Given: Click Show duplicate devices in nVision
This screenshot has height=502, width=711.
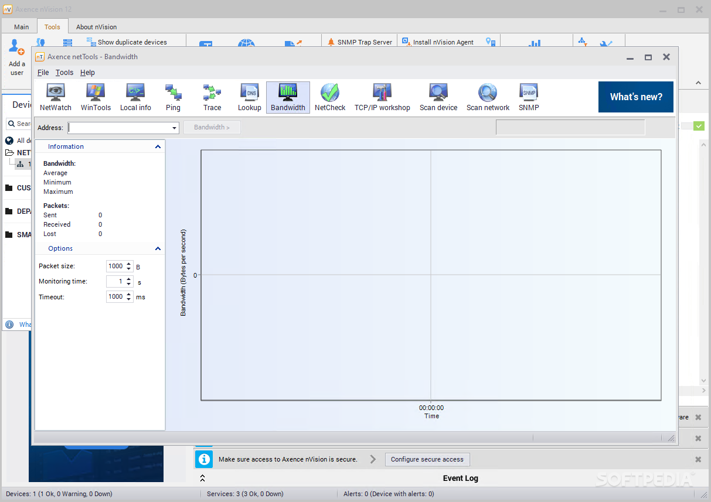Looking at the screenshot, I should click(127, 42).
